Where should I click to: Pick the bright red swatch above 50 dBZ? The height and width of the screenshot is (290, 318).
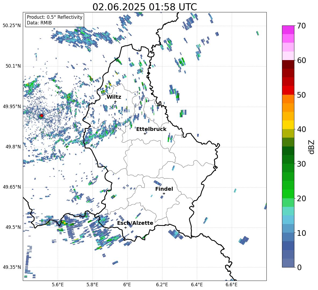point(288,90)
